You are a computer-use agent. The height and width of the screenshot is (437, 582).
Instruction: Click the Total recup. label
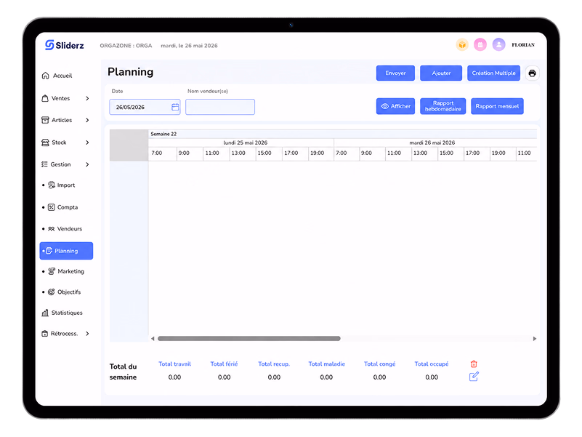274,364
